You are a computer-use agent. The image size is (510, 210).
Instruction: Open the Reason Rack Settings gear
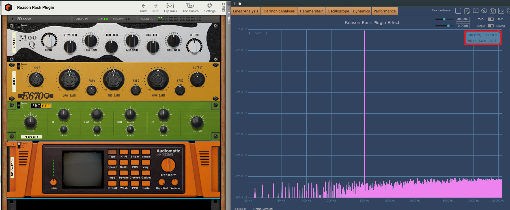[210, 6]
